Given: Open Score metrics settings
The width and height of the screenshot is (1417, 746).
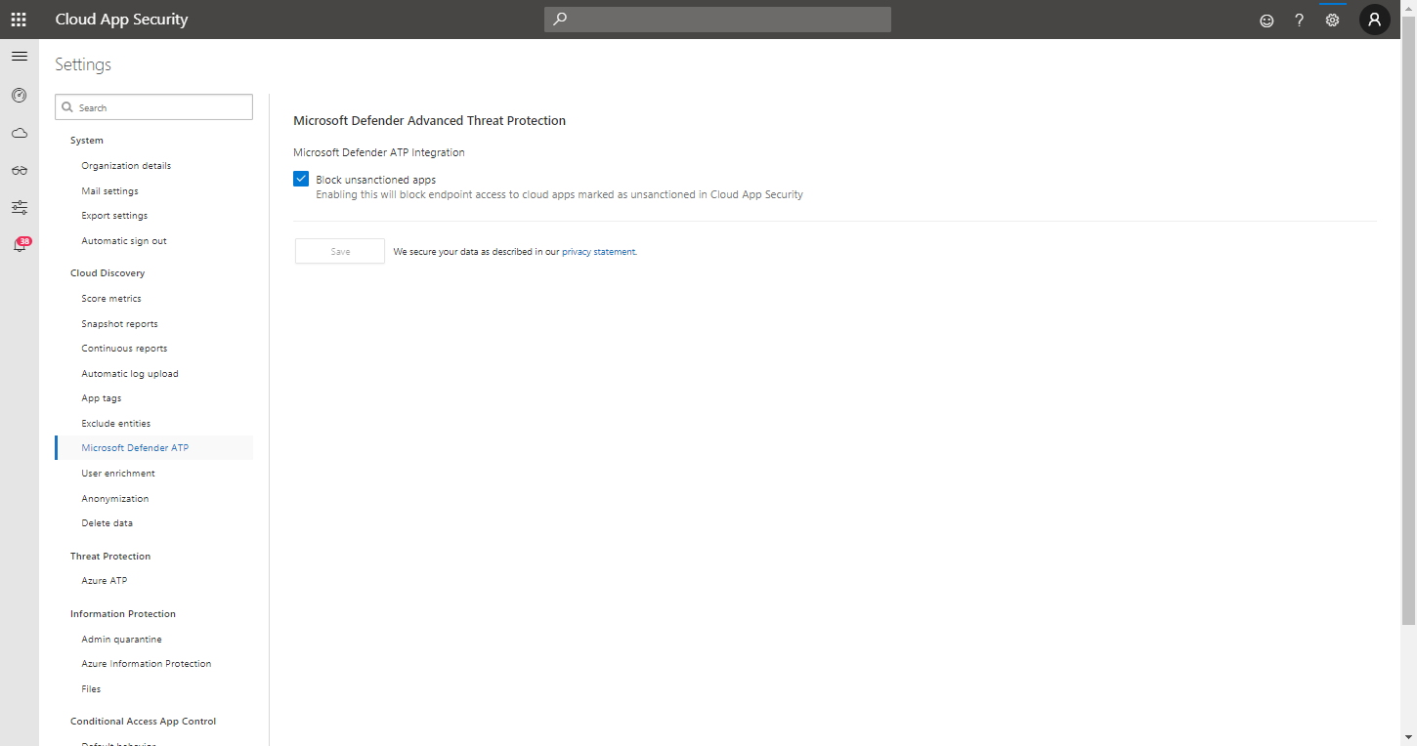Looking at the screenshot, I should pyautogui.click(x=111, y=299).
